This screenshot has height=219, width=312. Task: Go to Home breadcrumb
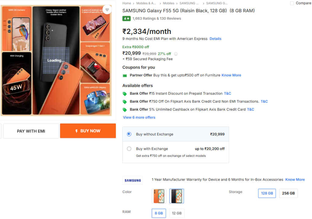(x=127, y=3)
